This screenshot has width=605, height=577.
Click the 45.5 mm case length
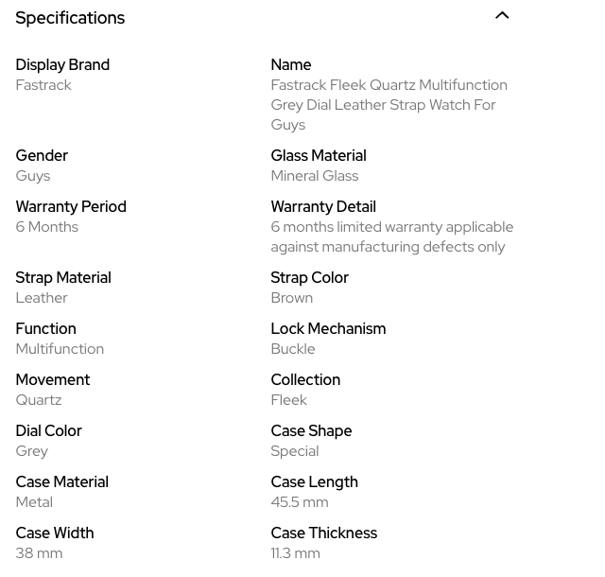(x=300, y=502)
